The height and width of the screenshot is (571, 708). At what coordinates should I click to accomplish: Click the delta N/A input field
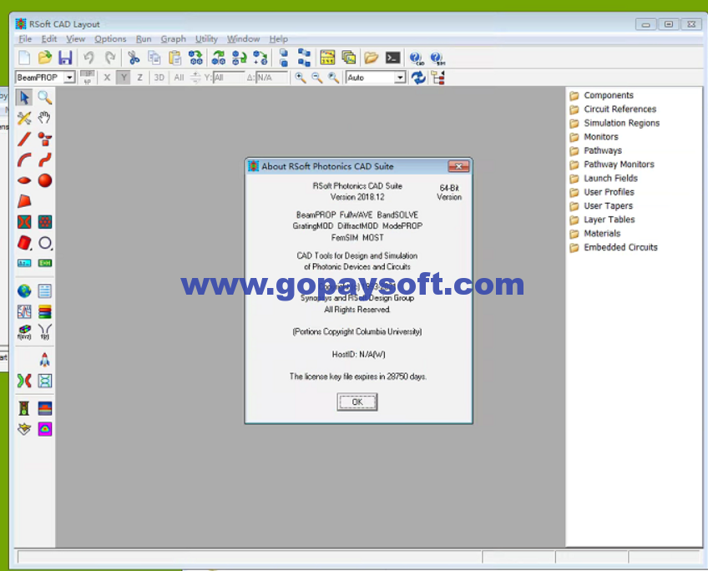pyautogui.click(x=272, y=78)
